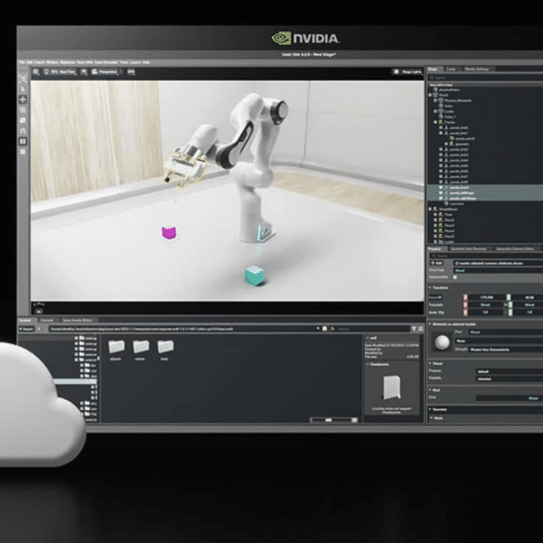The width and height of the screenshot is (543, 543).
Task: Open the Help menu
Action: coord(146,62)
